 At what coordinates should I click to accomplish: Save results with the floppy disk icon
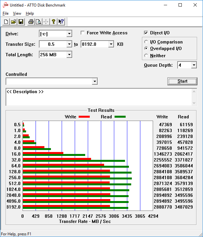pyautogui.click(x=21, y=22)
